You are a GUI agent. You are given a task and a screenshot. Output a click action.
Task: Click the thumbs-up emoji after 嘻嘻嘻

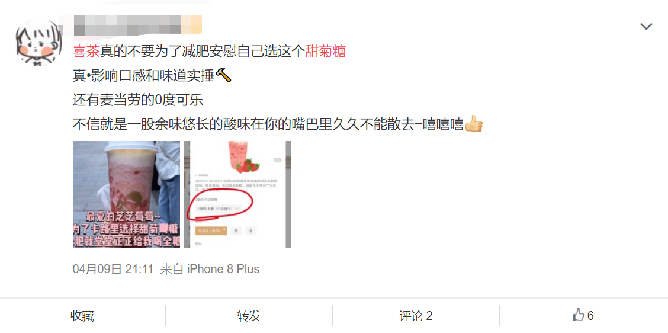(x=473, y=124)
